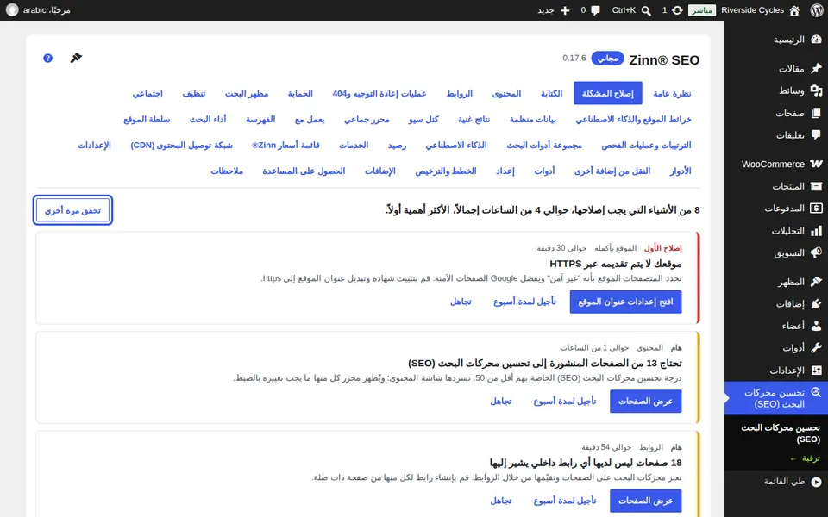Click the settings sliders icon in sidebar
Screen dimensions: 828x517
point(817,371)
